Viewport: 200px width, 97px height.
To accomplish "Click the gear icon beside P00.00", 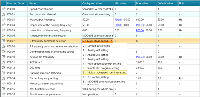I will tap(4, 9).
